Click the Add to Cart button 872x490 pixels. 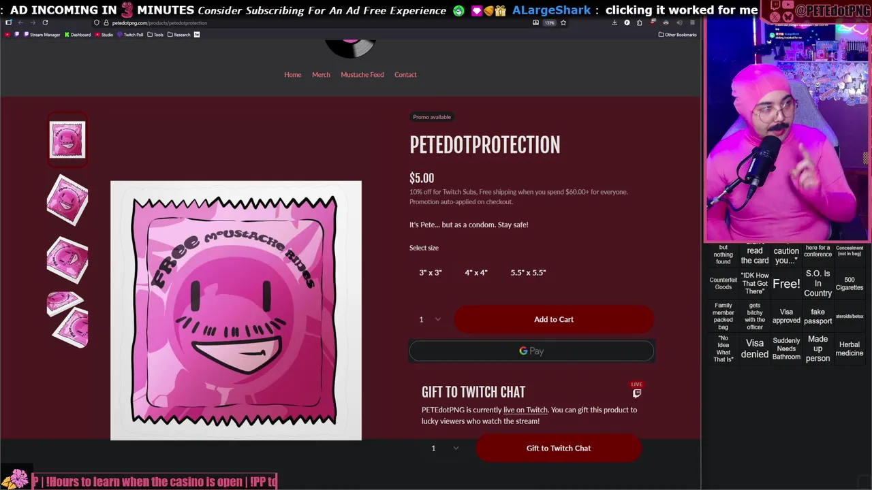554,319
